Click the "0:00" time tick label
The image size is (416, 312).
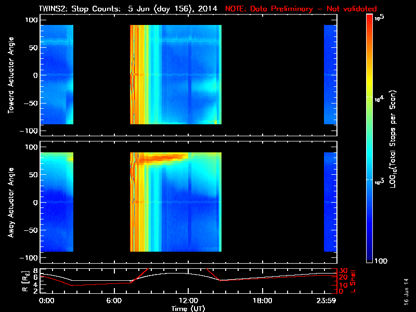[46, 301]
